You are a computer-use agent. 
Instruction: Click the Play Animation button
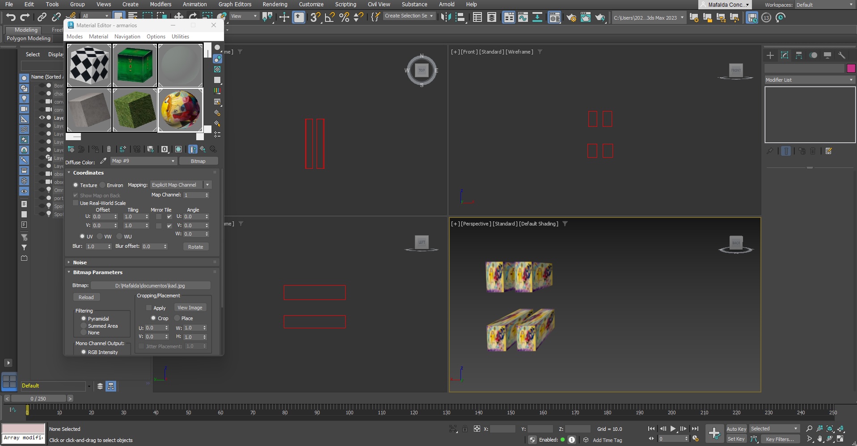coord(673,429)
